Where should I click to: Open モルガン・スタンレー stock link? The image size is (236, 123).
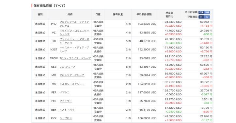72,84
